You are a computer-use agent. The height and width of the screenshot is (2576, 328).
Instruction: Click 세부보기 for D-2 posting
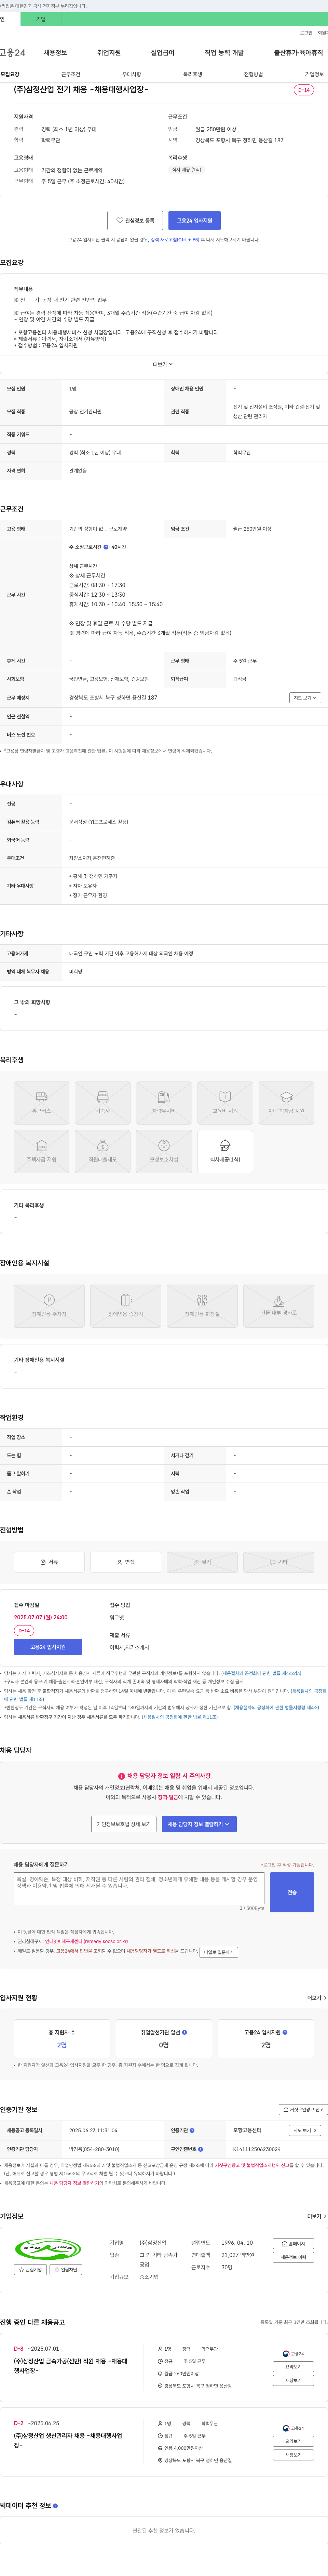coord(294,2455)
